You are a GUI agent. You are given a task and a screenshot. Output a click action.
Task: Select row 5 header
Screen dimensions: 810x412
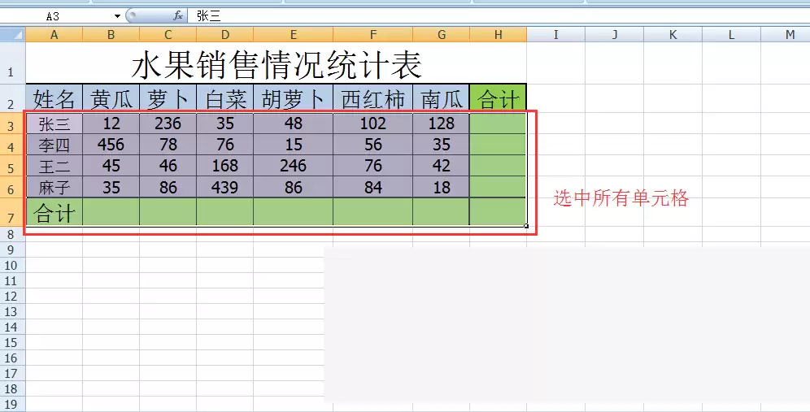pos(12,166)
